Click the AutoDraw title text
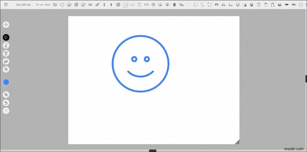307x152 pixels. 23,5
